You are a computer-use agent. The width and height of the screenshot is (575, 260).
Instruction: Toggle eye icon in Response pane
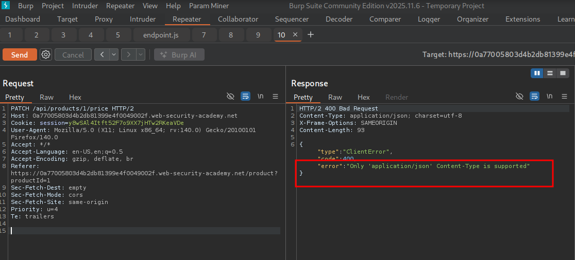point(519,97)
